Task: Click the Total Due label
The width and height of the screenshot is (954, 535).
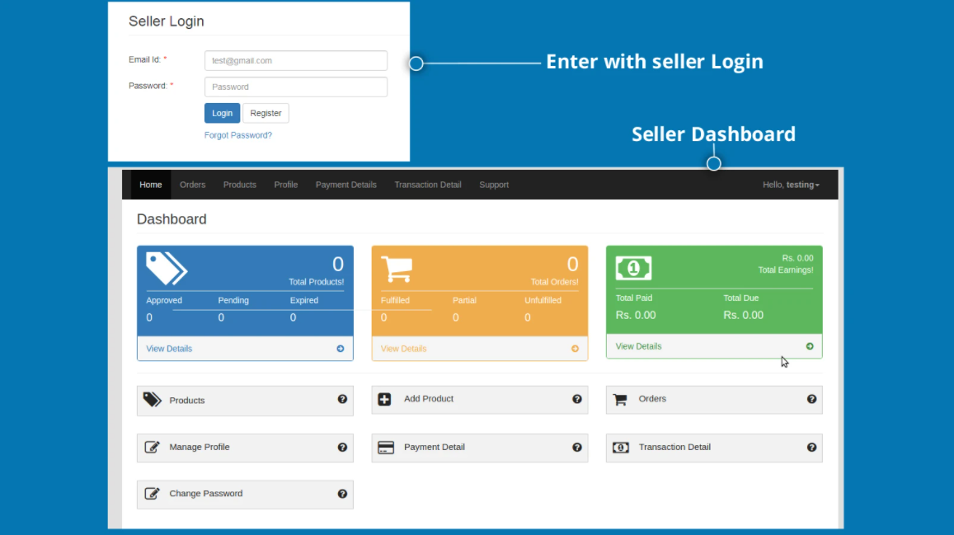Action: point(741,298)
